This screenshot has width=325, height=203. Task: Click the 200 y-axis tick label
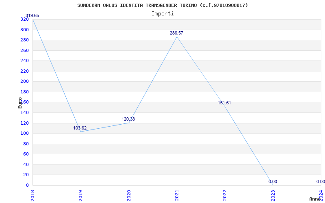tap(24, 82)
